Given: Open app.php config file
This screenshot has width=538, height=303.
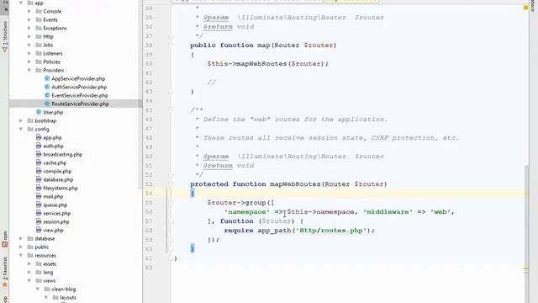Looking at the screenshot, I should coord(52,137).
